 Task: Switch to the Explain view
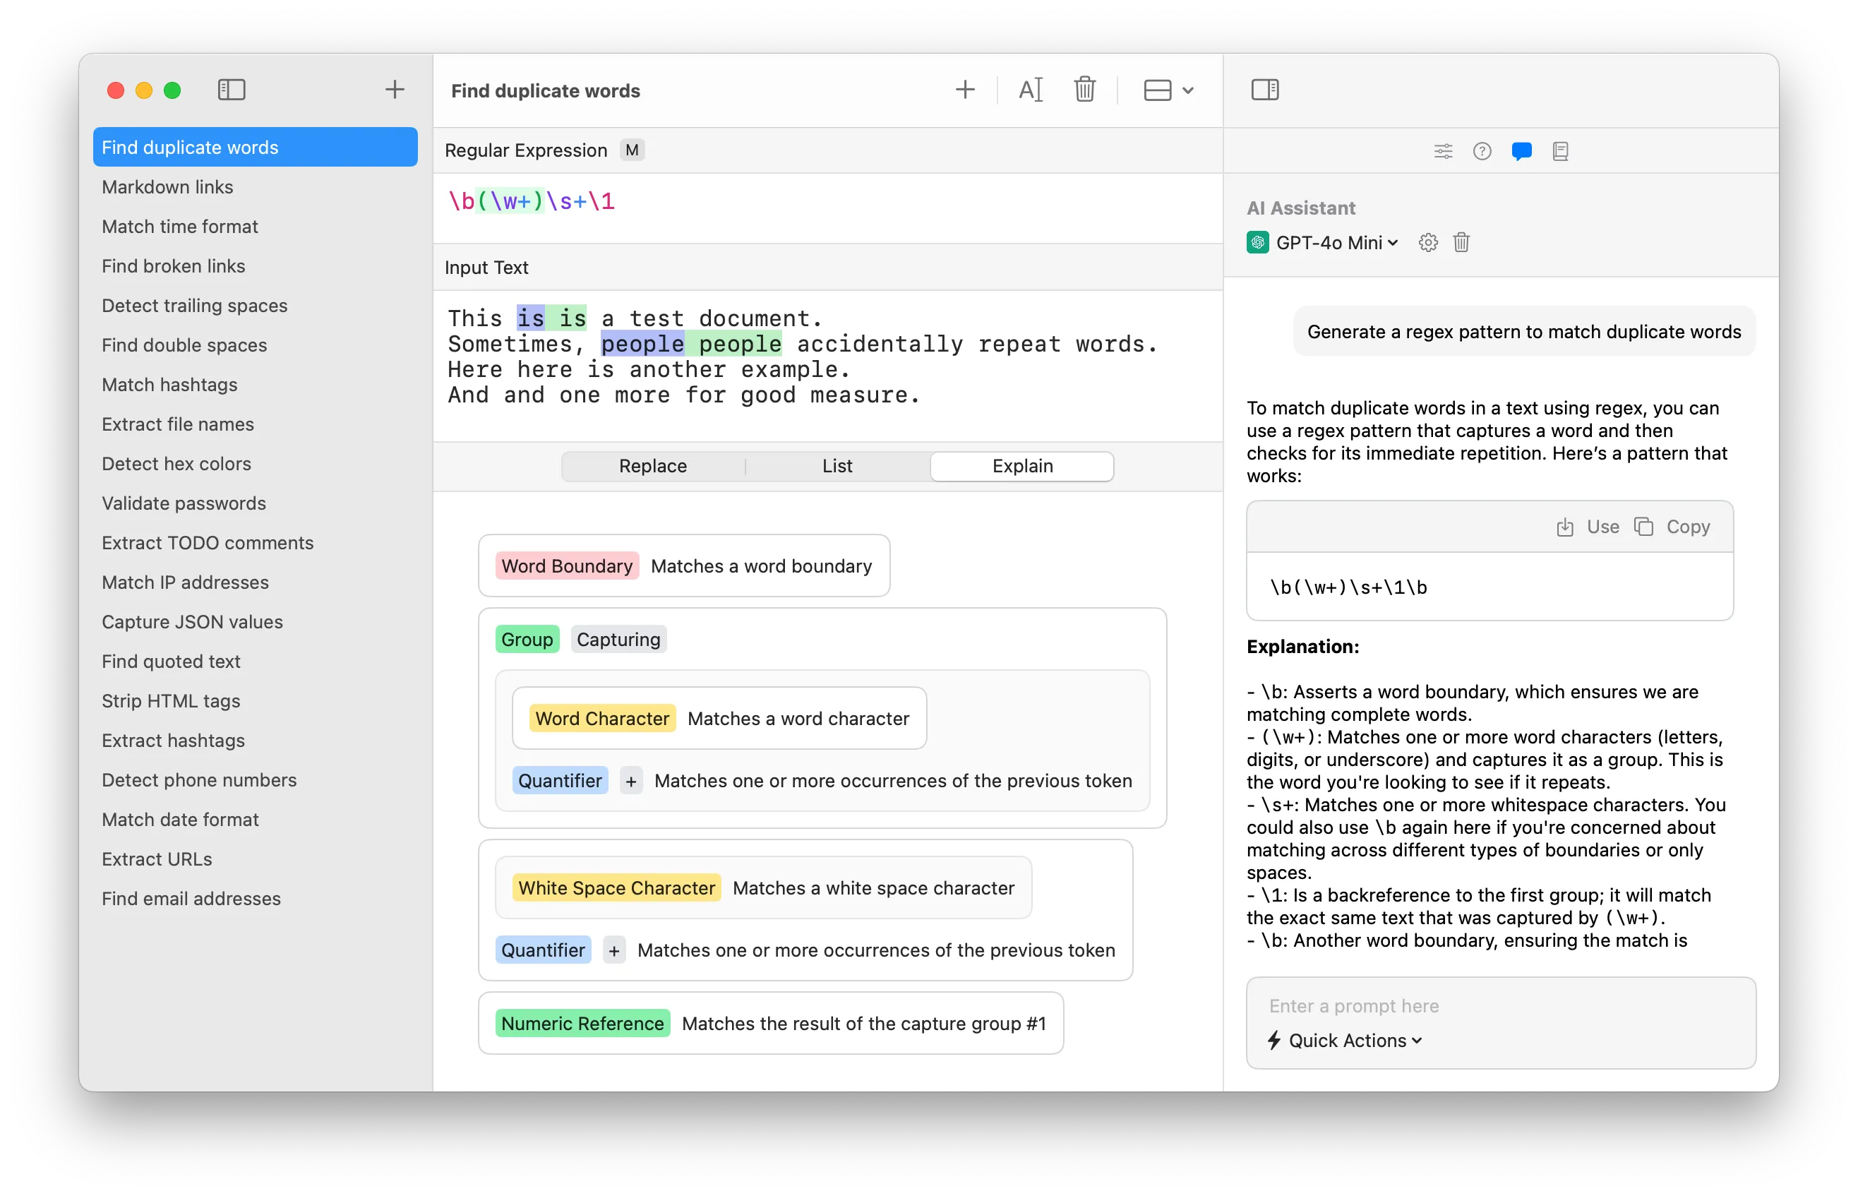[1021, 466]
